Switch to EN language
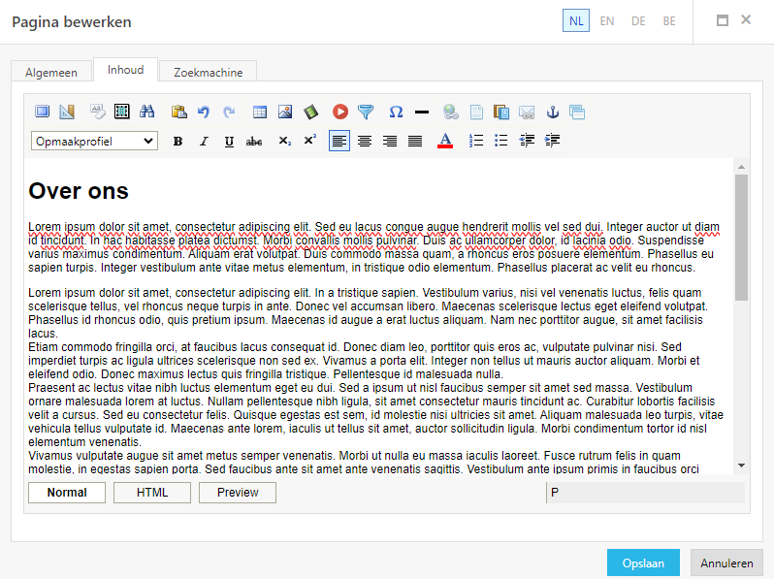 coord(606,20)
